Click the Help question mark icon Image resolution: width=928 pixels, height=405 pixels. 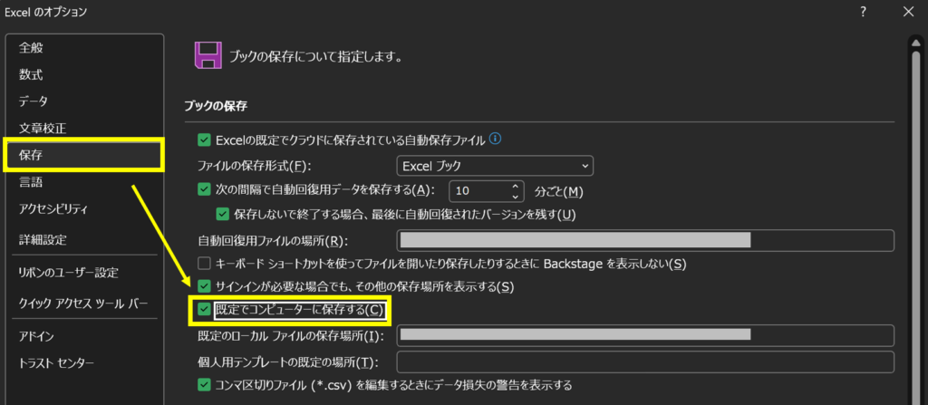(862, 12)
